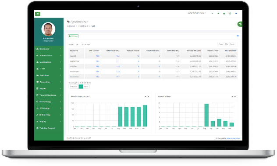Viewport: 277px width, 166px height.
Task: Click the December bar in Manpower Count chart
Action: [145, 116]
